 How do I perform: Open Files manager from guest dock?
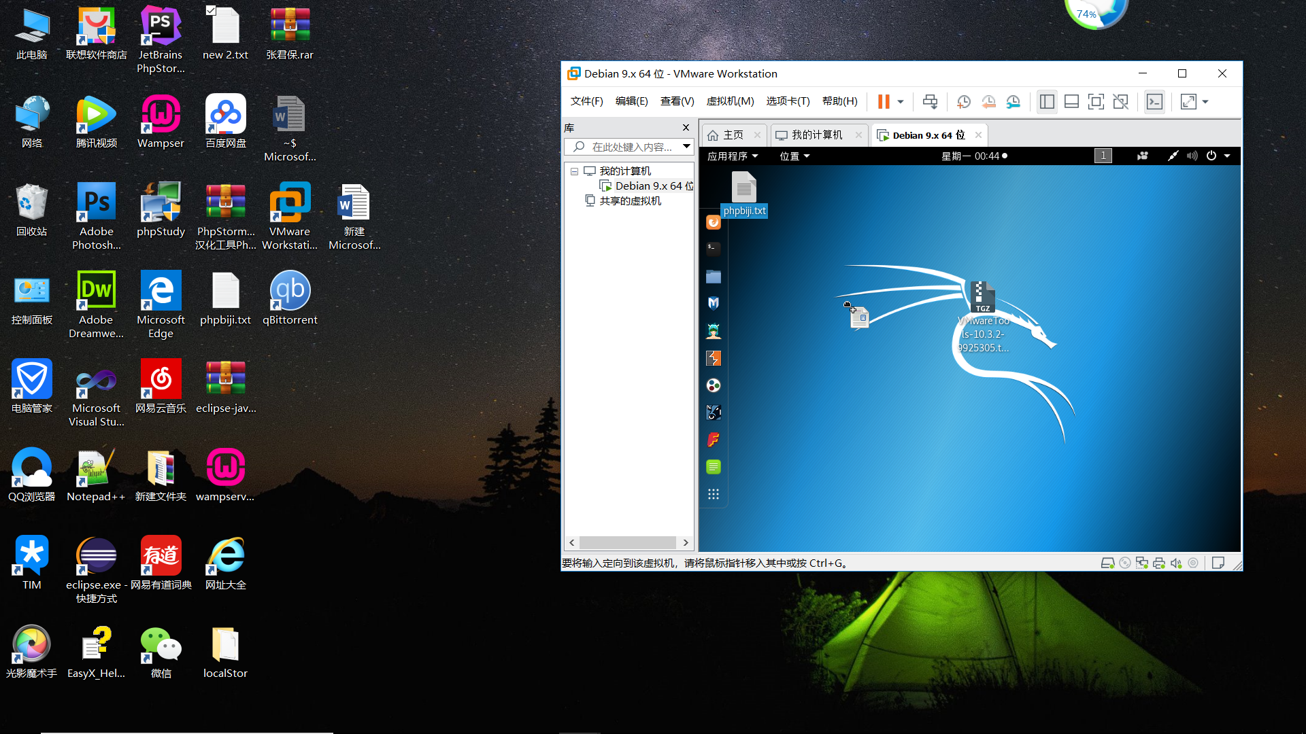(x=714, y=277)
